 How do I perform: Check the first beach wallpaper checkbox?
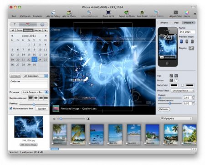click(52, 143)
